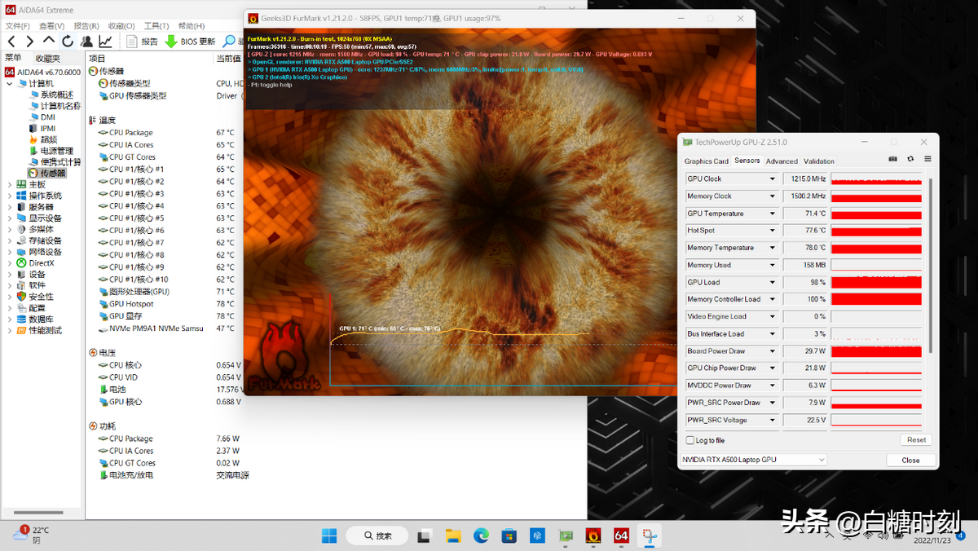978x551 pixels.
Task: Click the 报告 report toolbar button
Action: pyautogui.click(x=142, y=42)
